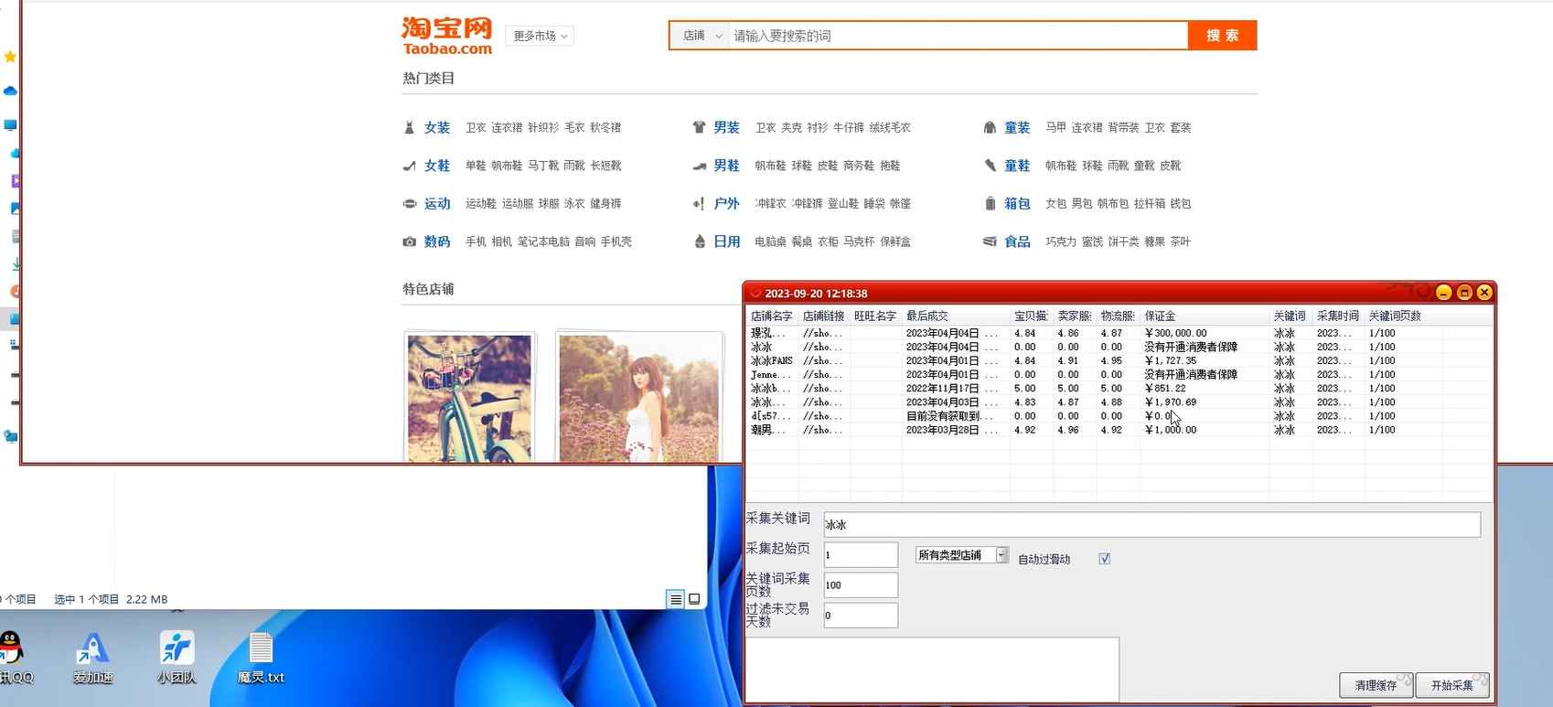Viewport: 1553px width, 707px height.
Task: Select the 小团队 desktop icon
Action: click(x=177, y=651)
